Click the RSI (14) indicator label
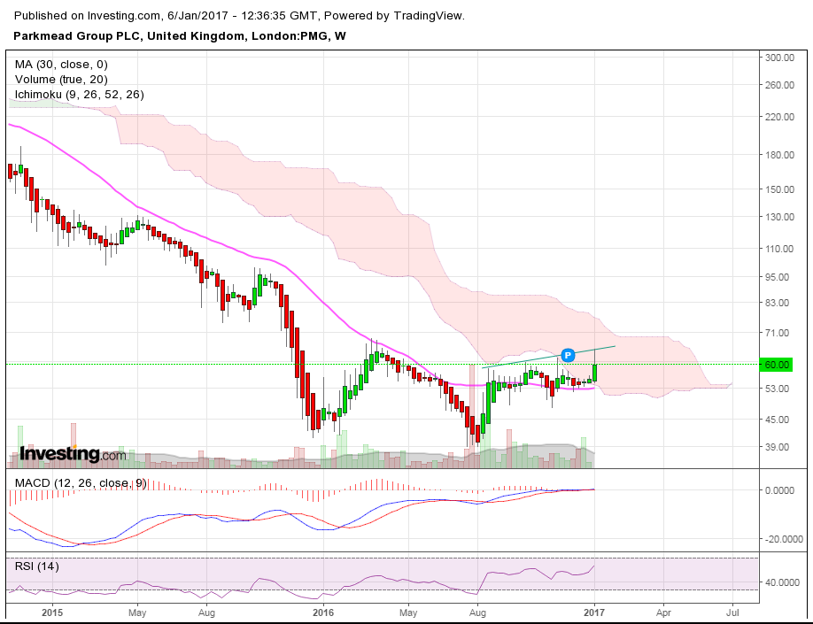Viewport: 813px width, 624px height. point(37,566)
